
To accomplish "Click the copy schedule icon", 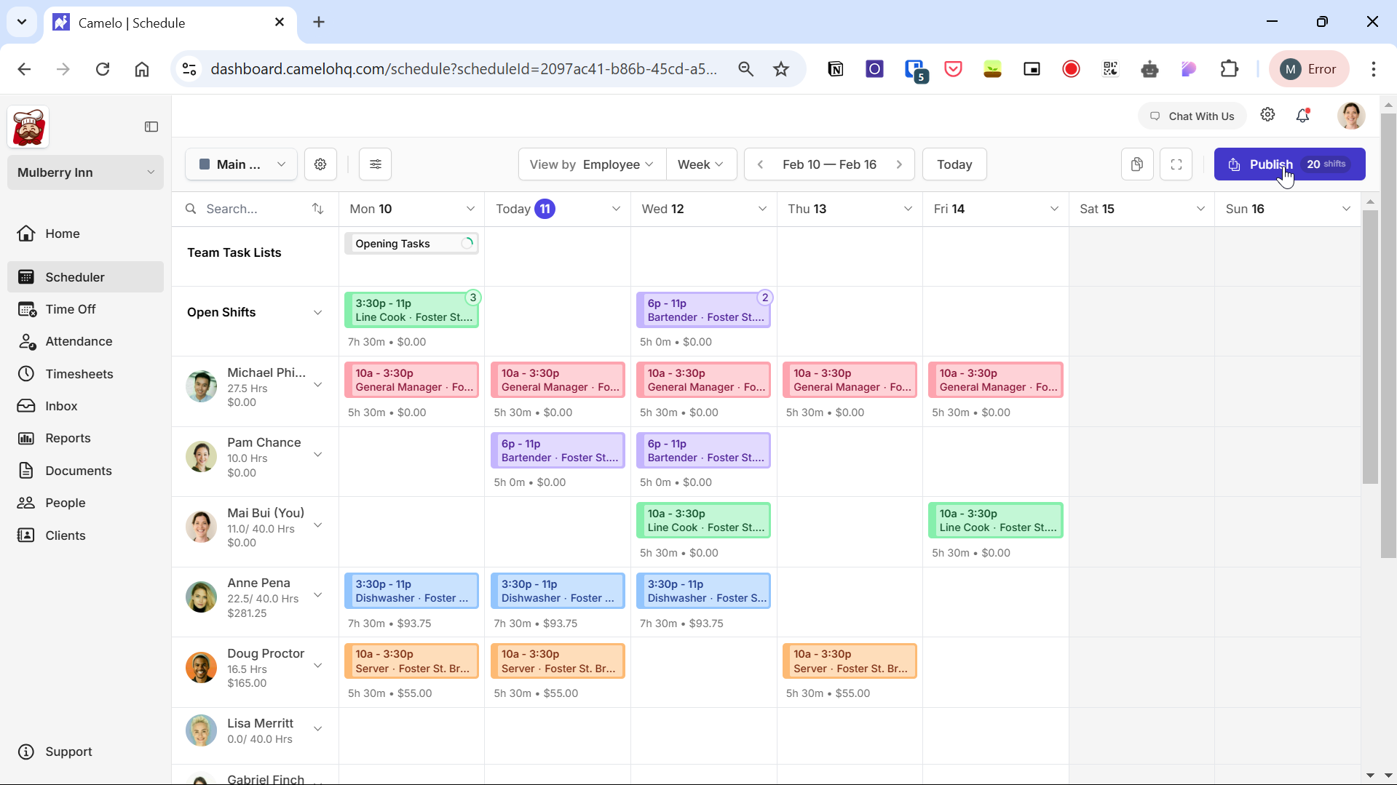I will click(x=1137, y=164).
